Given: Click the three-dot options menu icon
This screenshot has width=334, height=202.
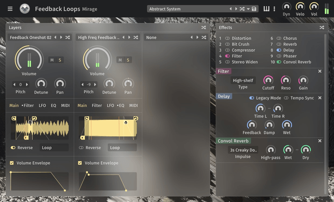Looking at the screenshot, I should tap(274, 9).
